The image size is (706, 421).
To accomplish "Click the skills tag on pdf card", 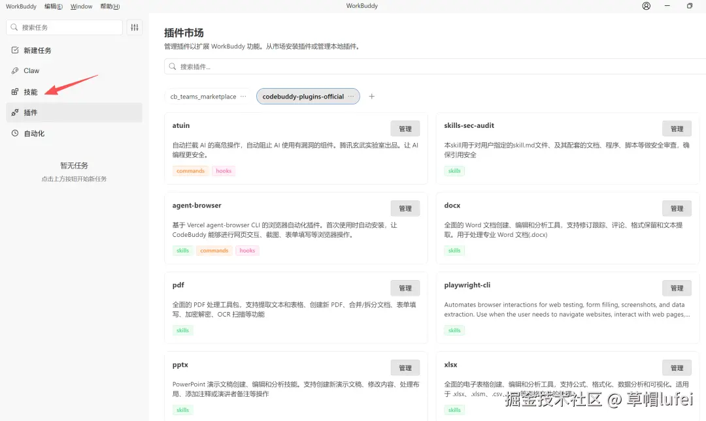I will click(183, 330).
